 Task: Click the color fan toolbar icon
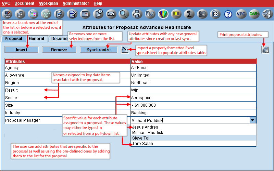163,14
